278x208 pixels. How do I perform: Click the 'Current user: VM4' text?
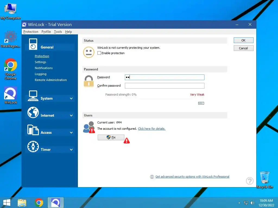coord(109,122)
